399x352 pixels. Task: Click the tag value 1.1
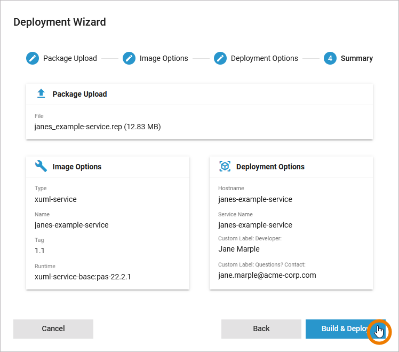pyautogui.click(x=40, y=251)
